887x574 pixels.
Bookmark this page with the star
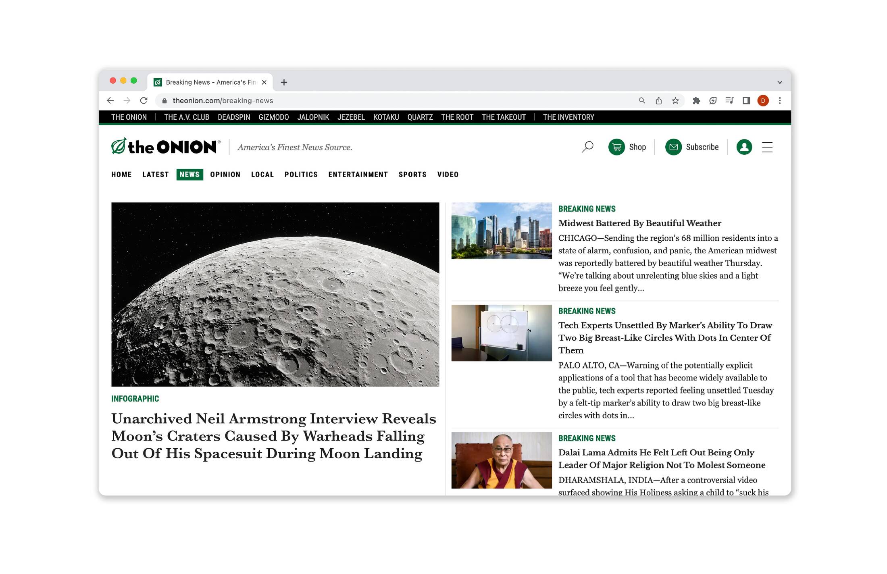pyautogui.click(x=675, y=100)
